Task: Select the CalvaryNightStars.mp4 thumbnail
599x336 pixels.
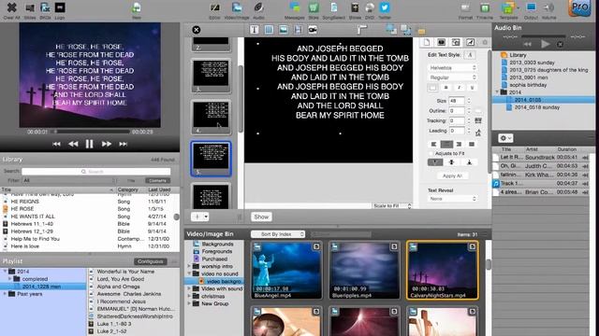Action: point(443,270)
